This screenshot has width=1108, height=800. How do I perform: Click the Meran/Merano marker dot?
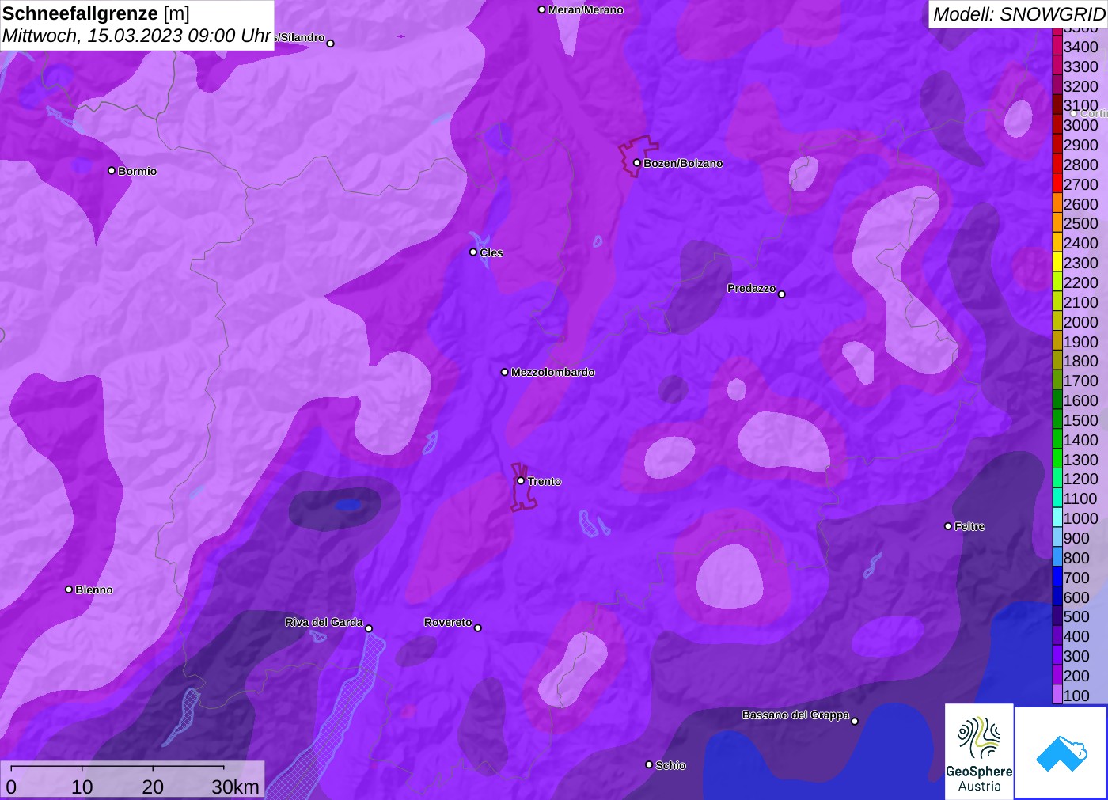click(x=541, y=9)
